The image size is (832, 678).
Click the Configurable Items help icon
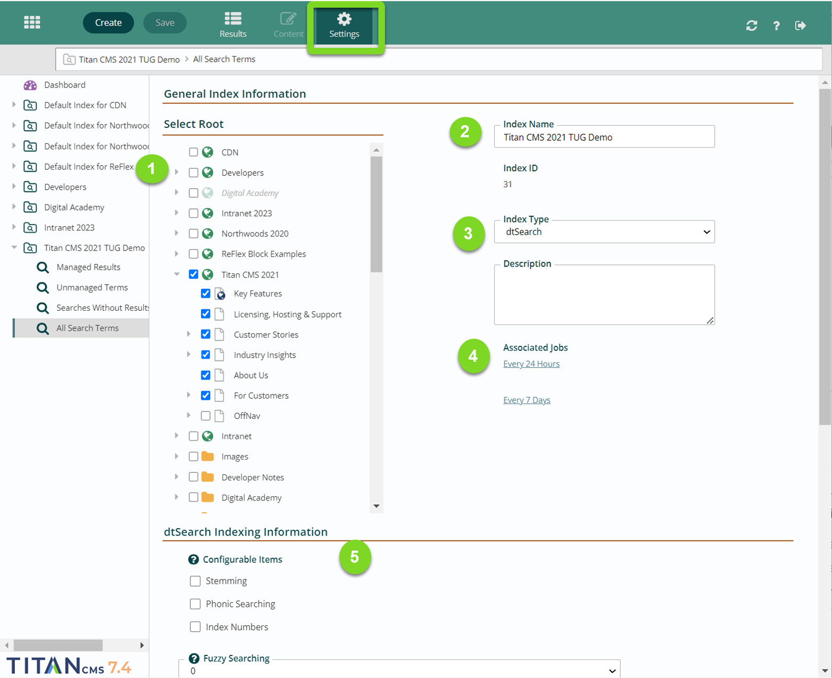point(194,559)
